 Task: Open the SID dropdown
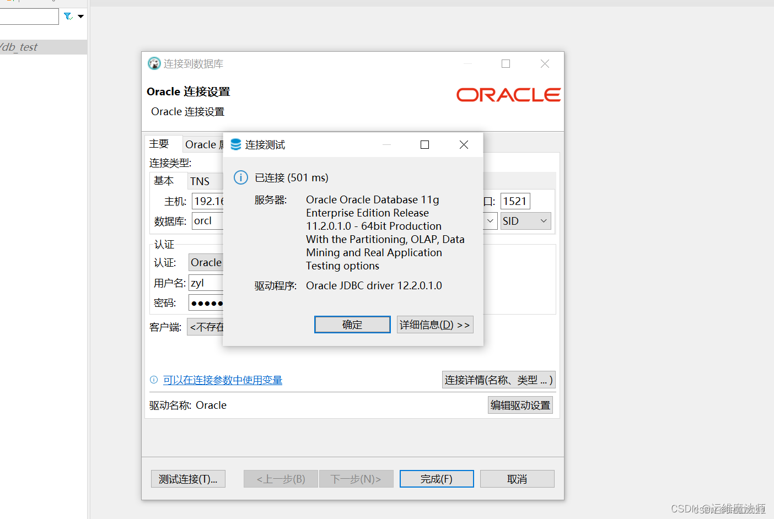tap(525, 221)
